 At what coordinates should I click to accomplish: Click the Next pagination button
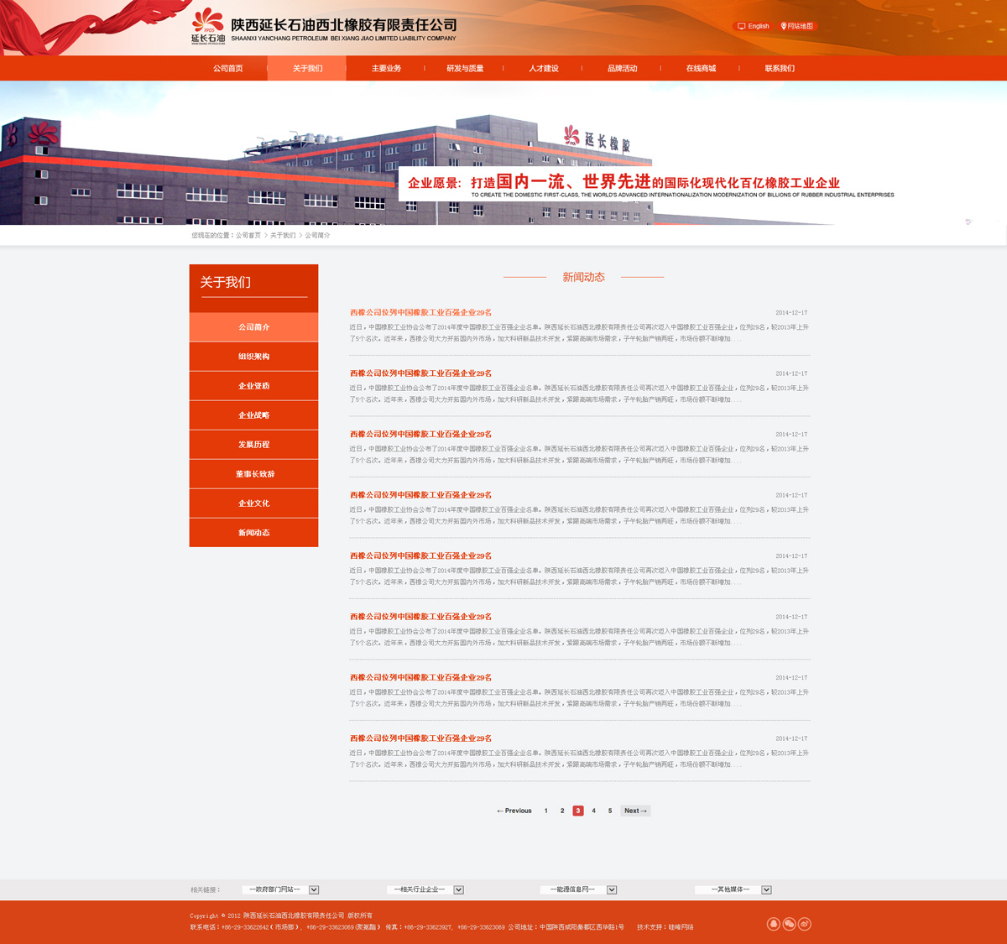[635, 811]
